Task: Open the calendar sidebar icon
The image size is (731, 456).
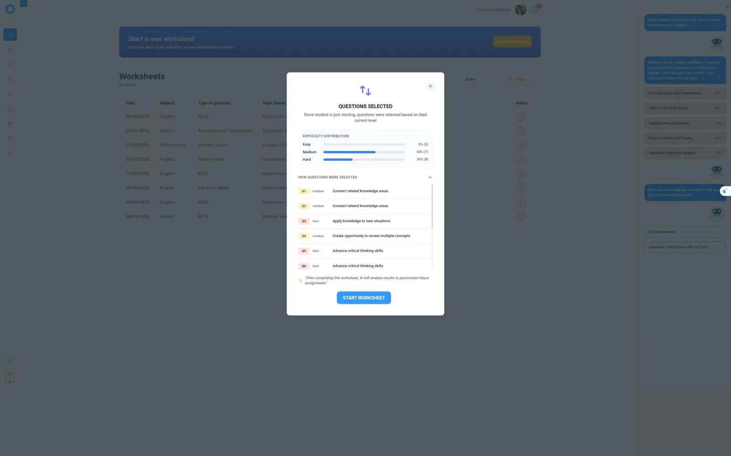Action: pos(10,124)
